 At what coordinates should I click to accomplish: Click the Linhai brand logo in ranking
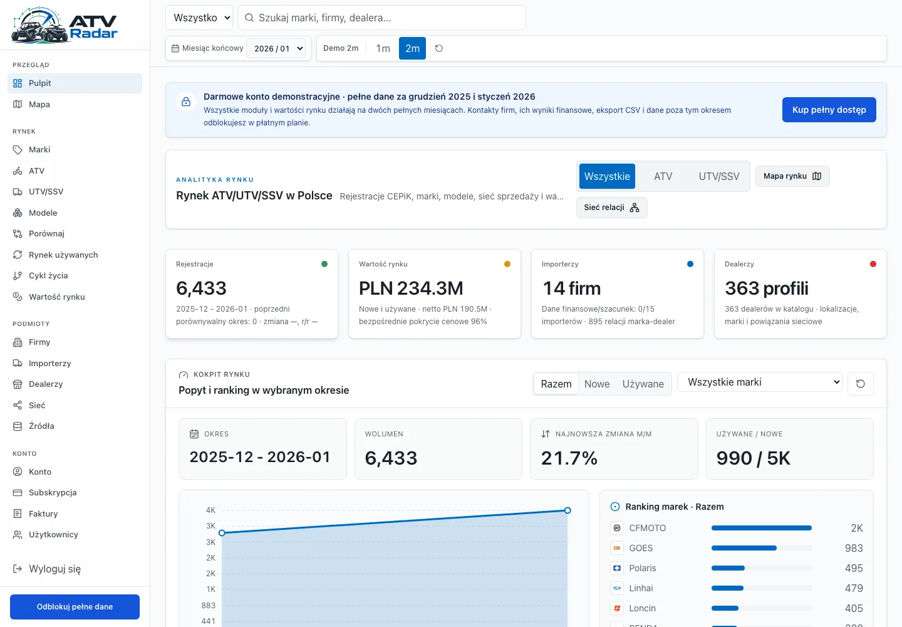click(x=617, y=588)
